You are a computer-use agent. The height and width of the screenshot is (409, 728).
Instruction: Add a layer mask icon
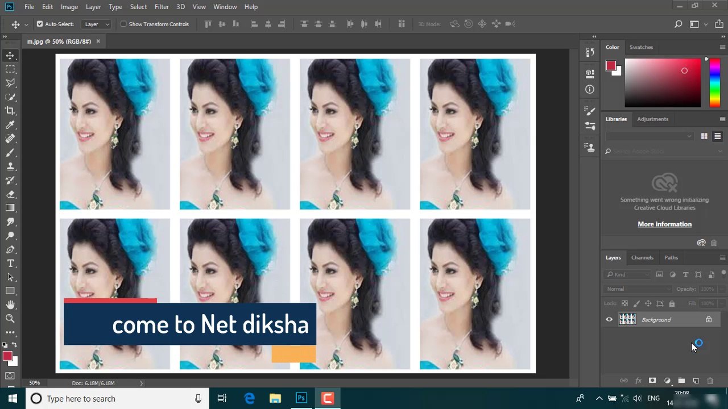point(652,381)
